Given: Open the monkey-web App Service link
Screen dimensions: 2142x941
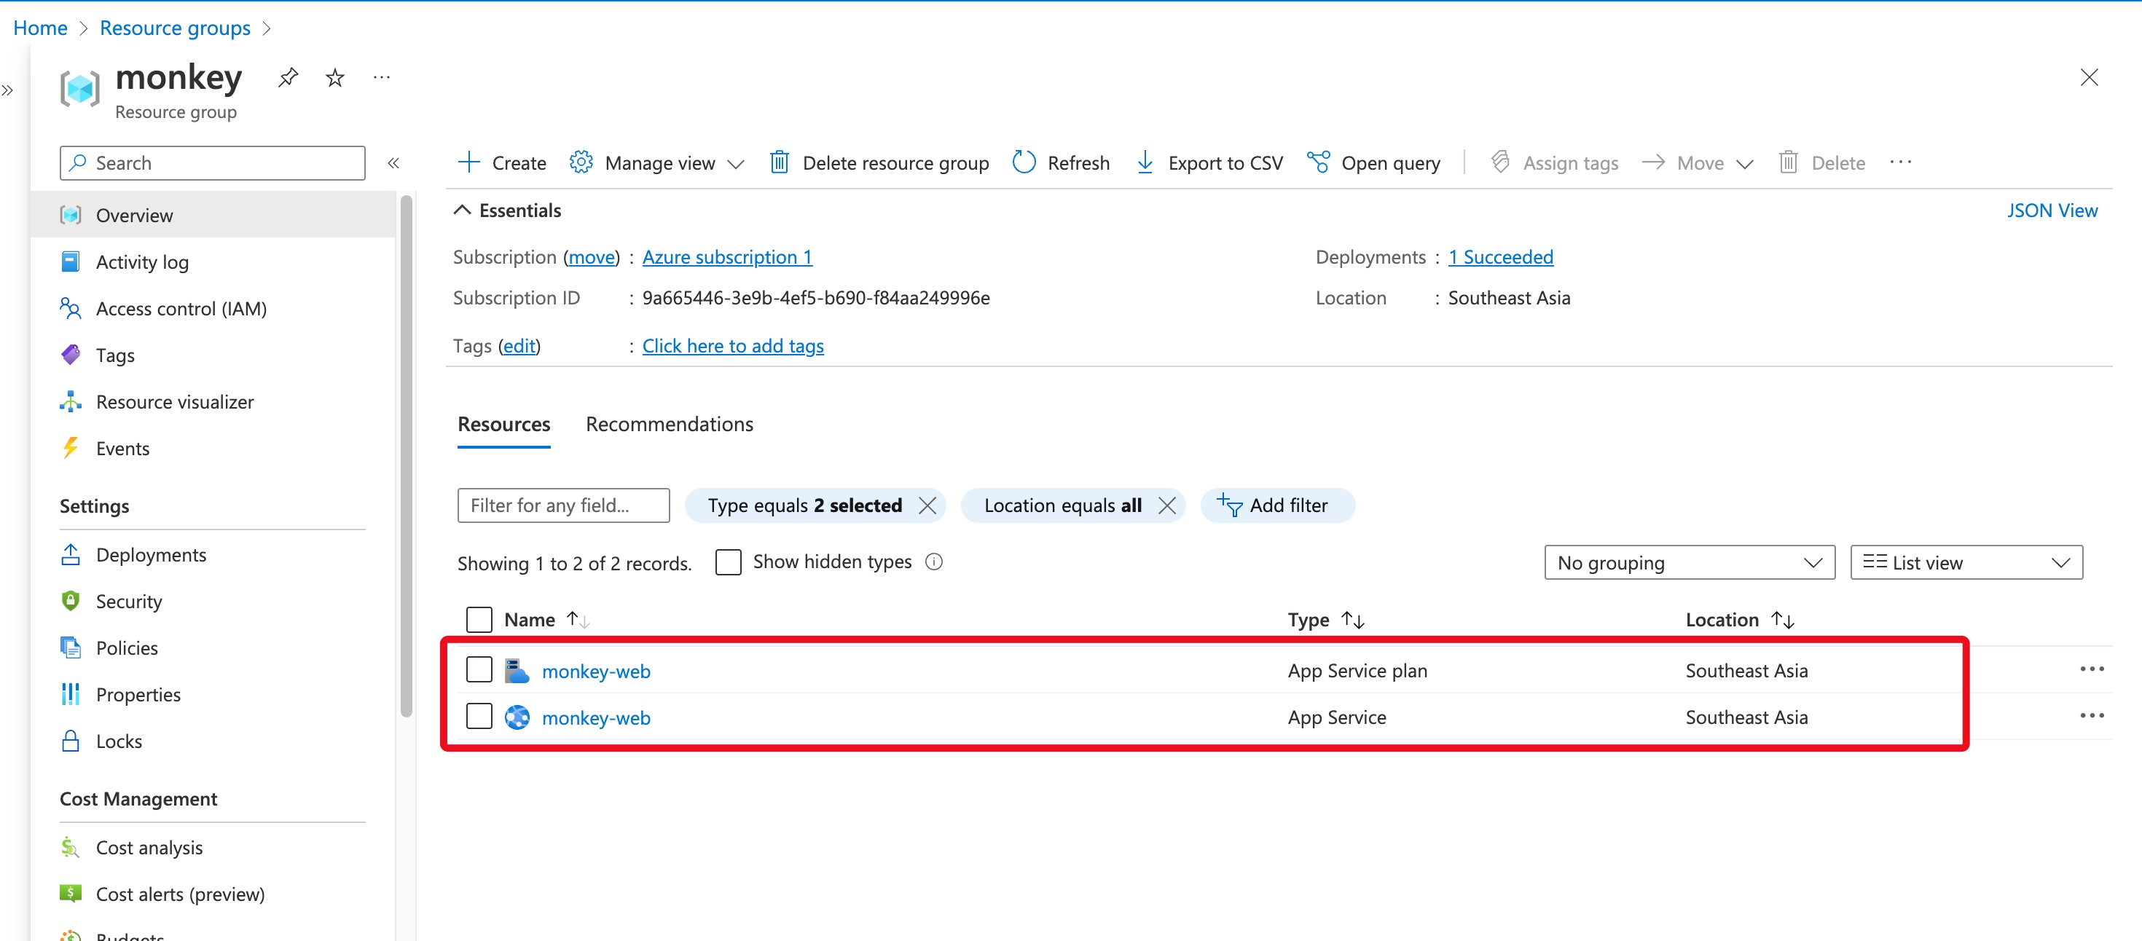Looking at the screenshot, I should [x=596, y=717].
